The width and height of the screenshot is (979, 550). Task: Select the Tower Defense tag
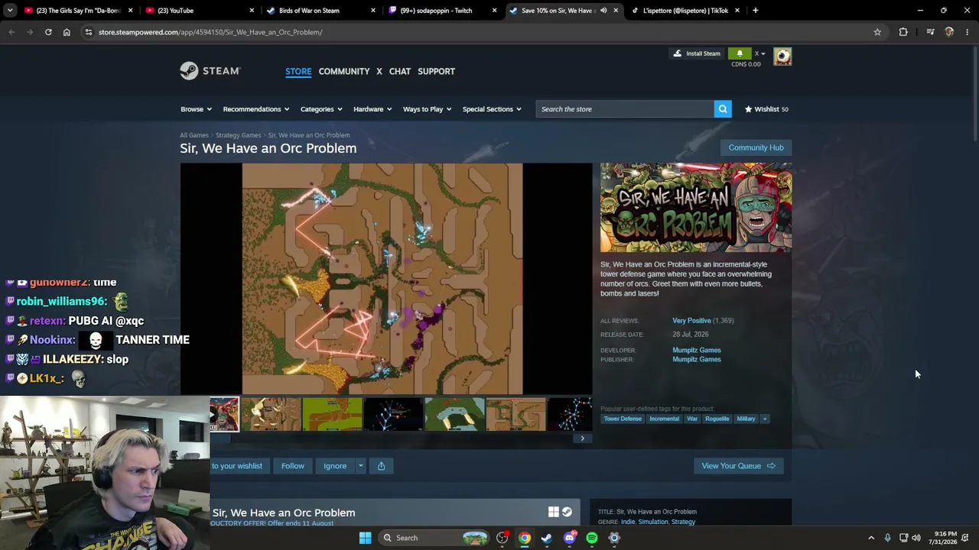tap(623, 419)
